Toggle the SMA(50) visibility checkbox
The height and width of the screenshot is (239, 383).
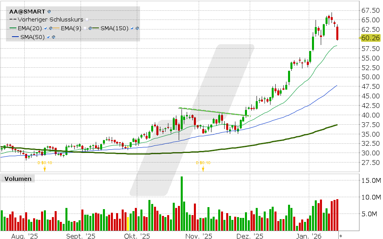pyautogui.click(x=48, y=36)
